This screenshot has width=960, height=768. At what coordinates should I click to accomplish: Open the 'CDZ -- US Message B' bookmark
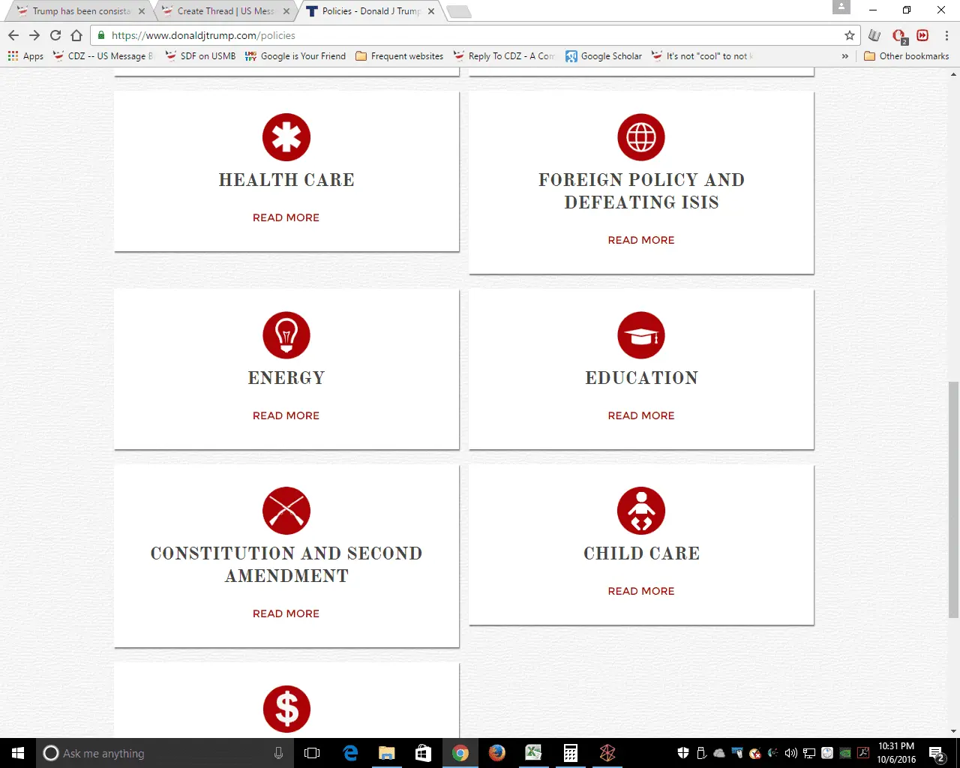click(103, 56)
